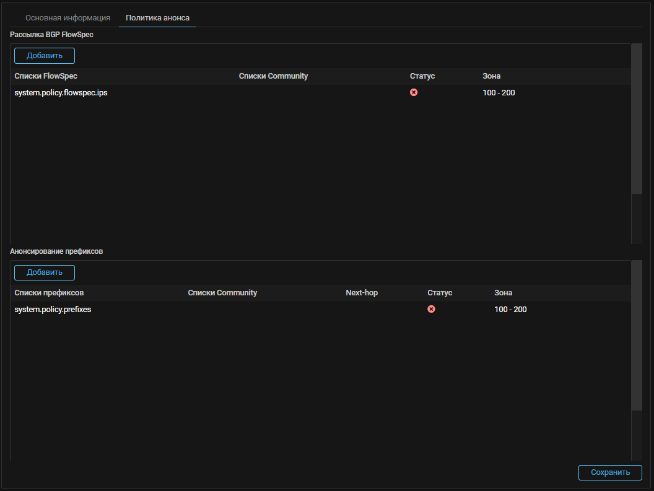Click Статус header in the FlowSpec table
Image resolution: width=654 pixels, height=491 pixels.
click(422, 76)
